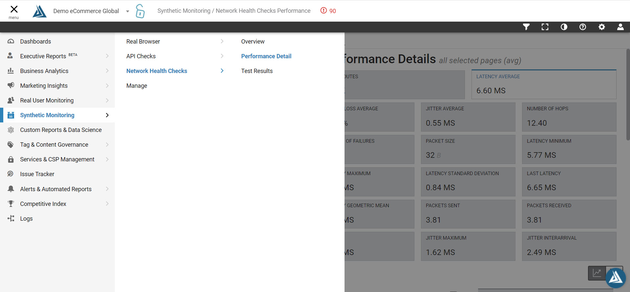Open the Demo eCommerce Global account dropdown
Screen dimensions: 630x292
(91, 11)
